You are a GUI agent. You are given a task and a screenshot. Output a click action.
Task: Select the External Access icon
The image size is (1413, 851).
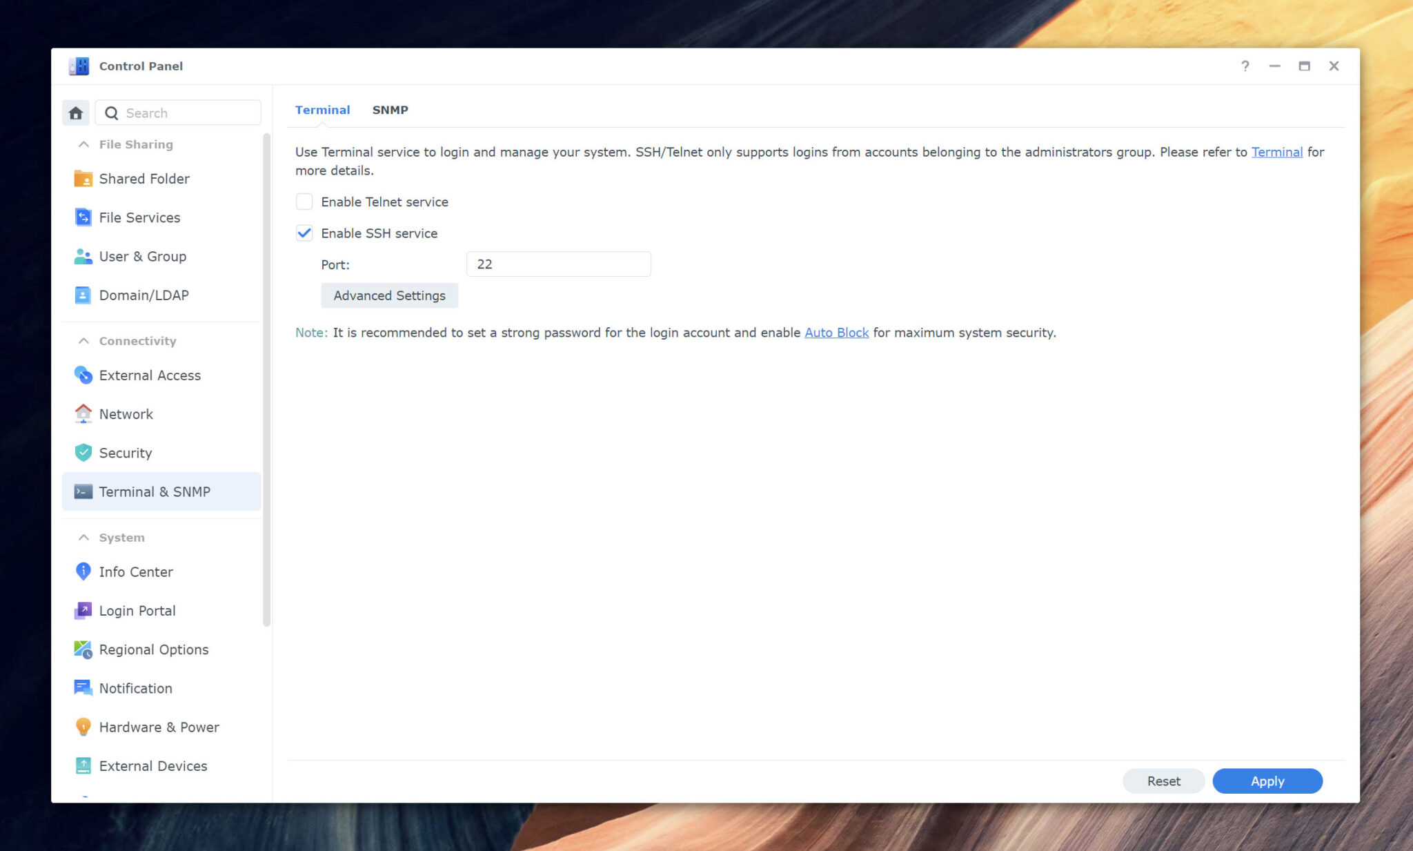(149, 375)
